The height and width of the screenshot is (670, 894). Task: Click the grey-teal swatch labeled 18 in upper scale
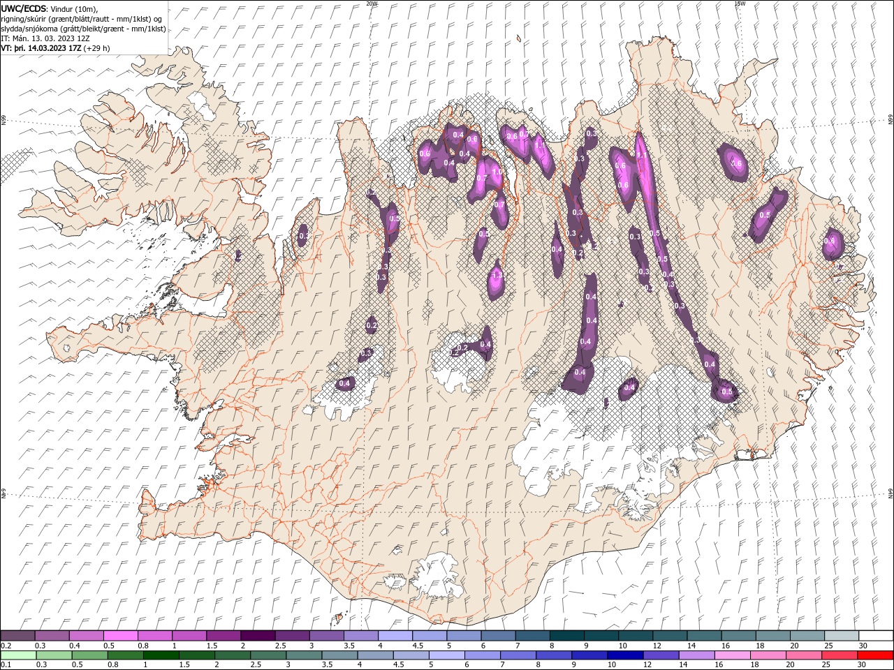[x=772, y=636]
